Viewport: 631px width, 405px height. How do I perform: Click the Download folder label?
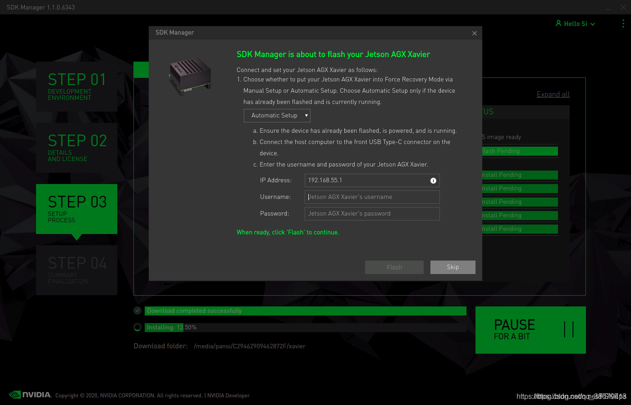(x=160, y=346)
